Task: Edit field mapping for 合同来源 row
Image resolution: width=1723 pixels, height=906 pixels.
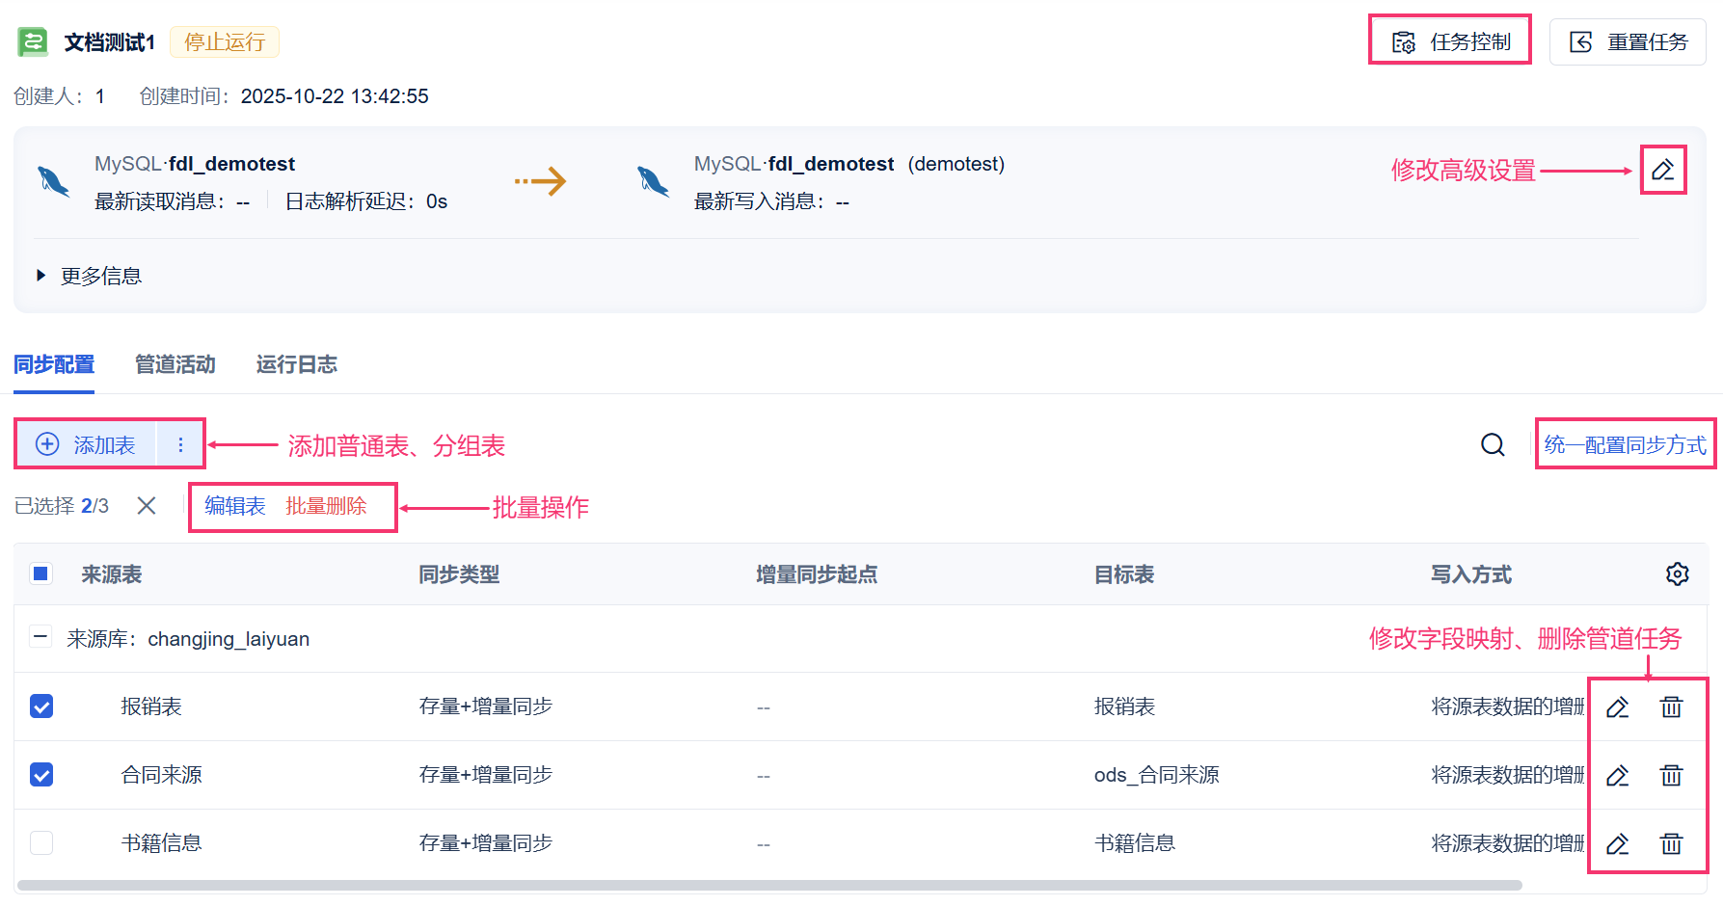Action: (x=1617, y=776)
